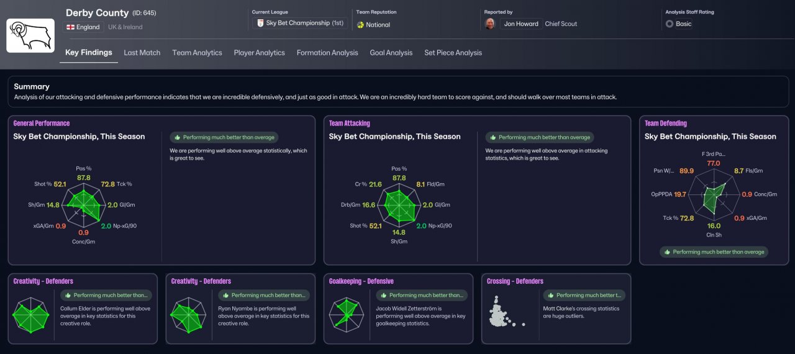Click Jon Howard's portrait photo

[x=490, y=24]
